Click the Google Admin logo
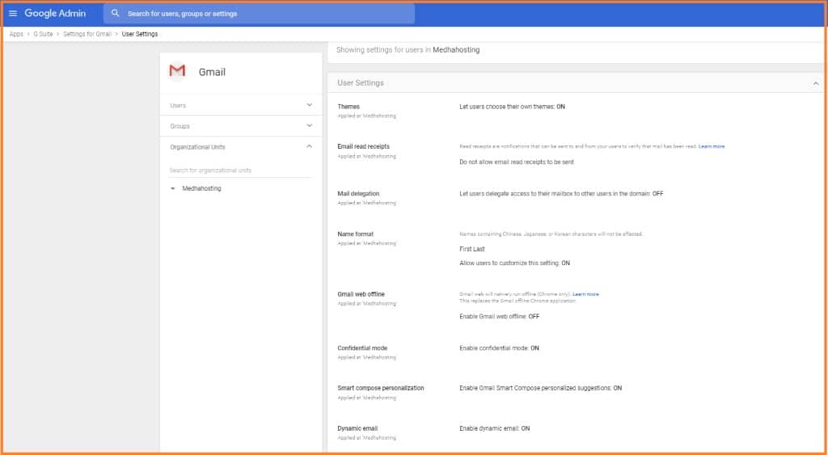The height and width of the screenshot is (455, 828). click(x=55, y=14)
